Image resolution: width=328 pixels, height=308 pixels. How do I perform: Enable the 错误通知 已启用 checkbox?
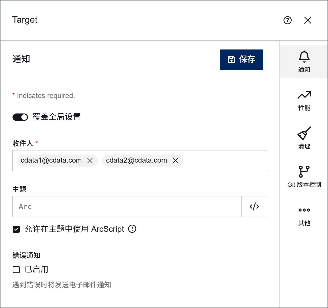point(16,270)
